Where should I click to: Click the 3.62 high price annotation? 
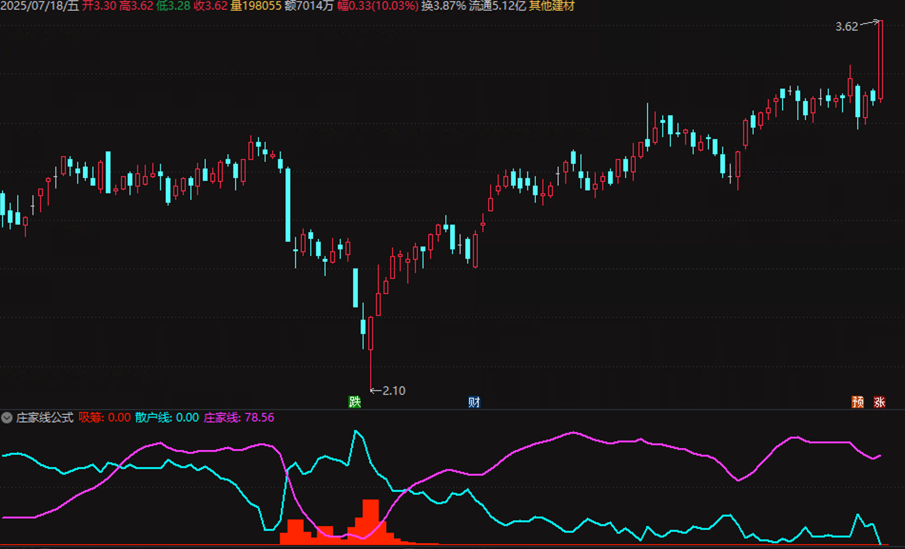[846, 27]
